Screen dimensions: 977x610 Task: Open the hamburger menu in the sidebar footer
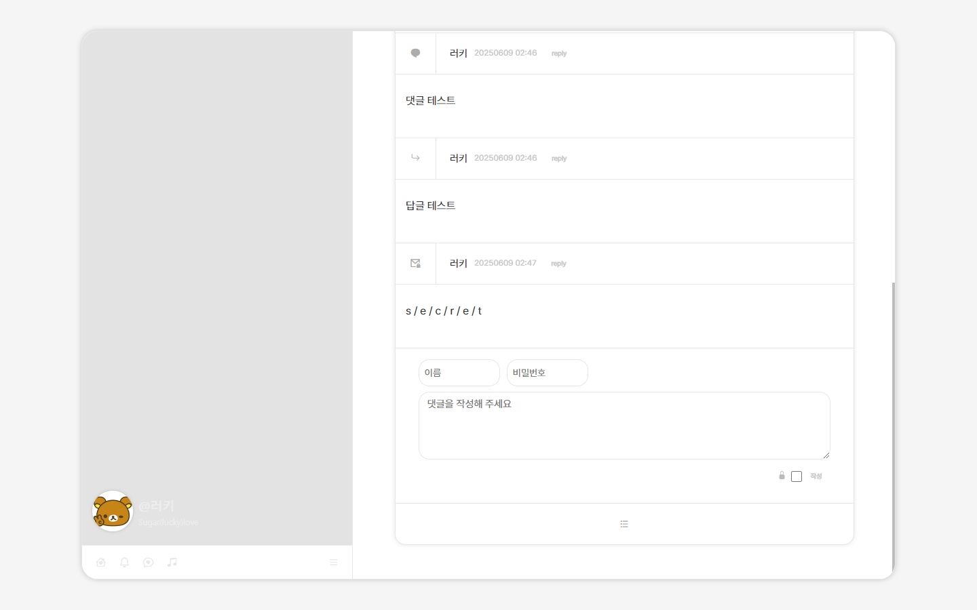pyautogui.click(x=334, y=563)
